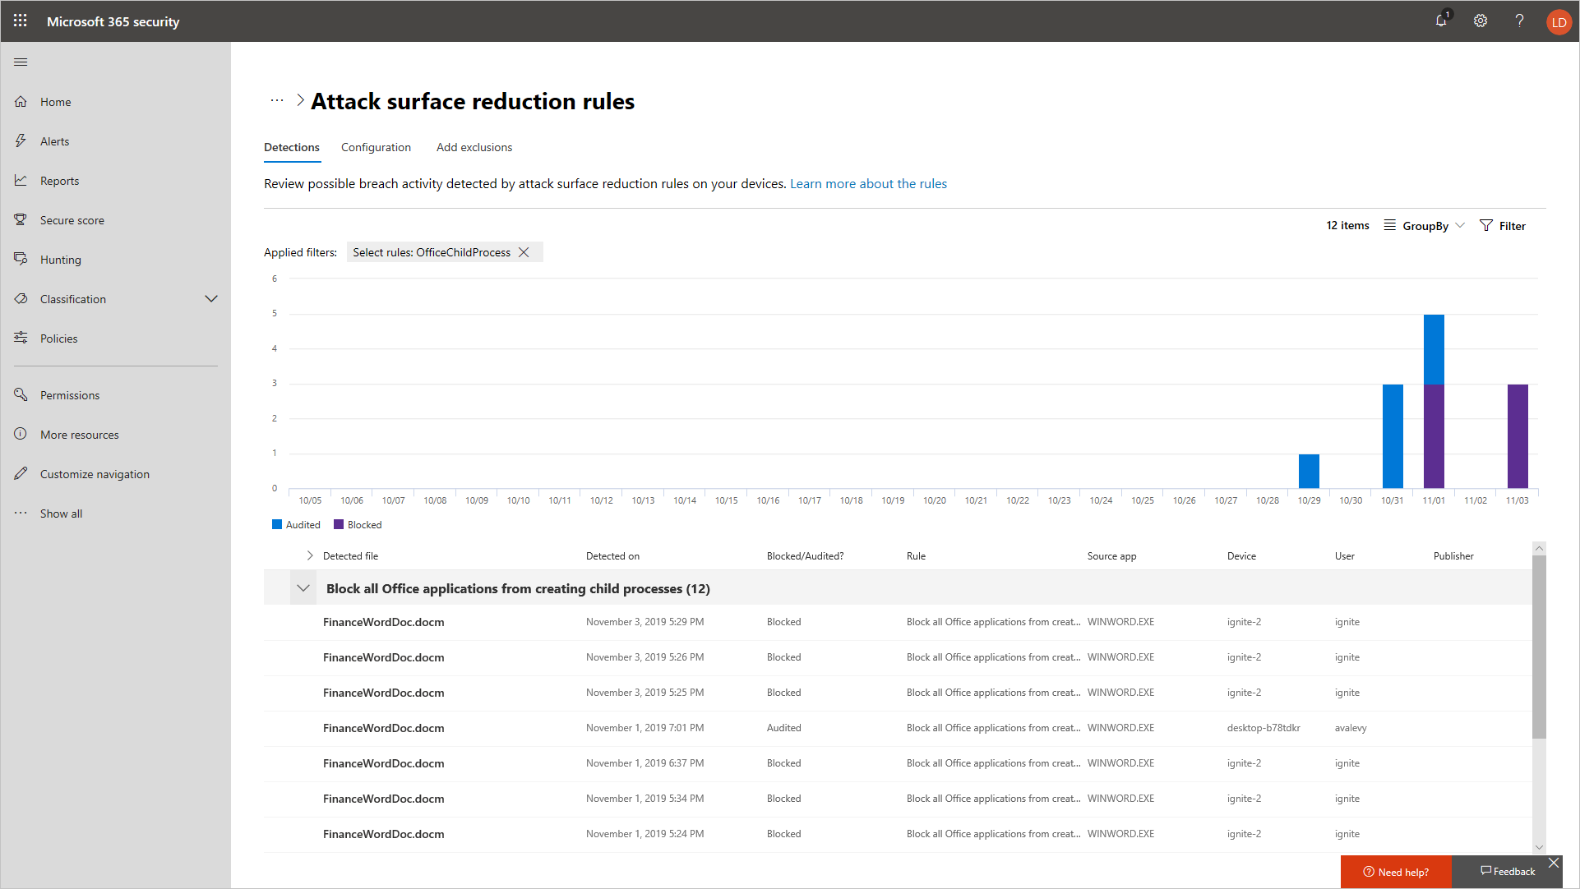Click the 12 items count label

pyautogui.click(x=1347, y=225)
